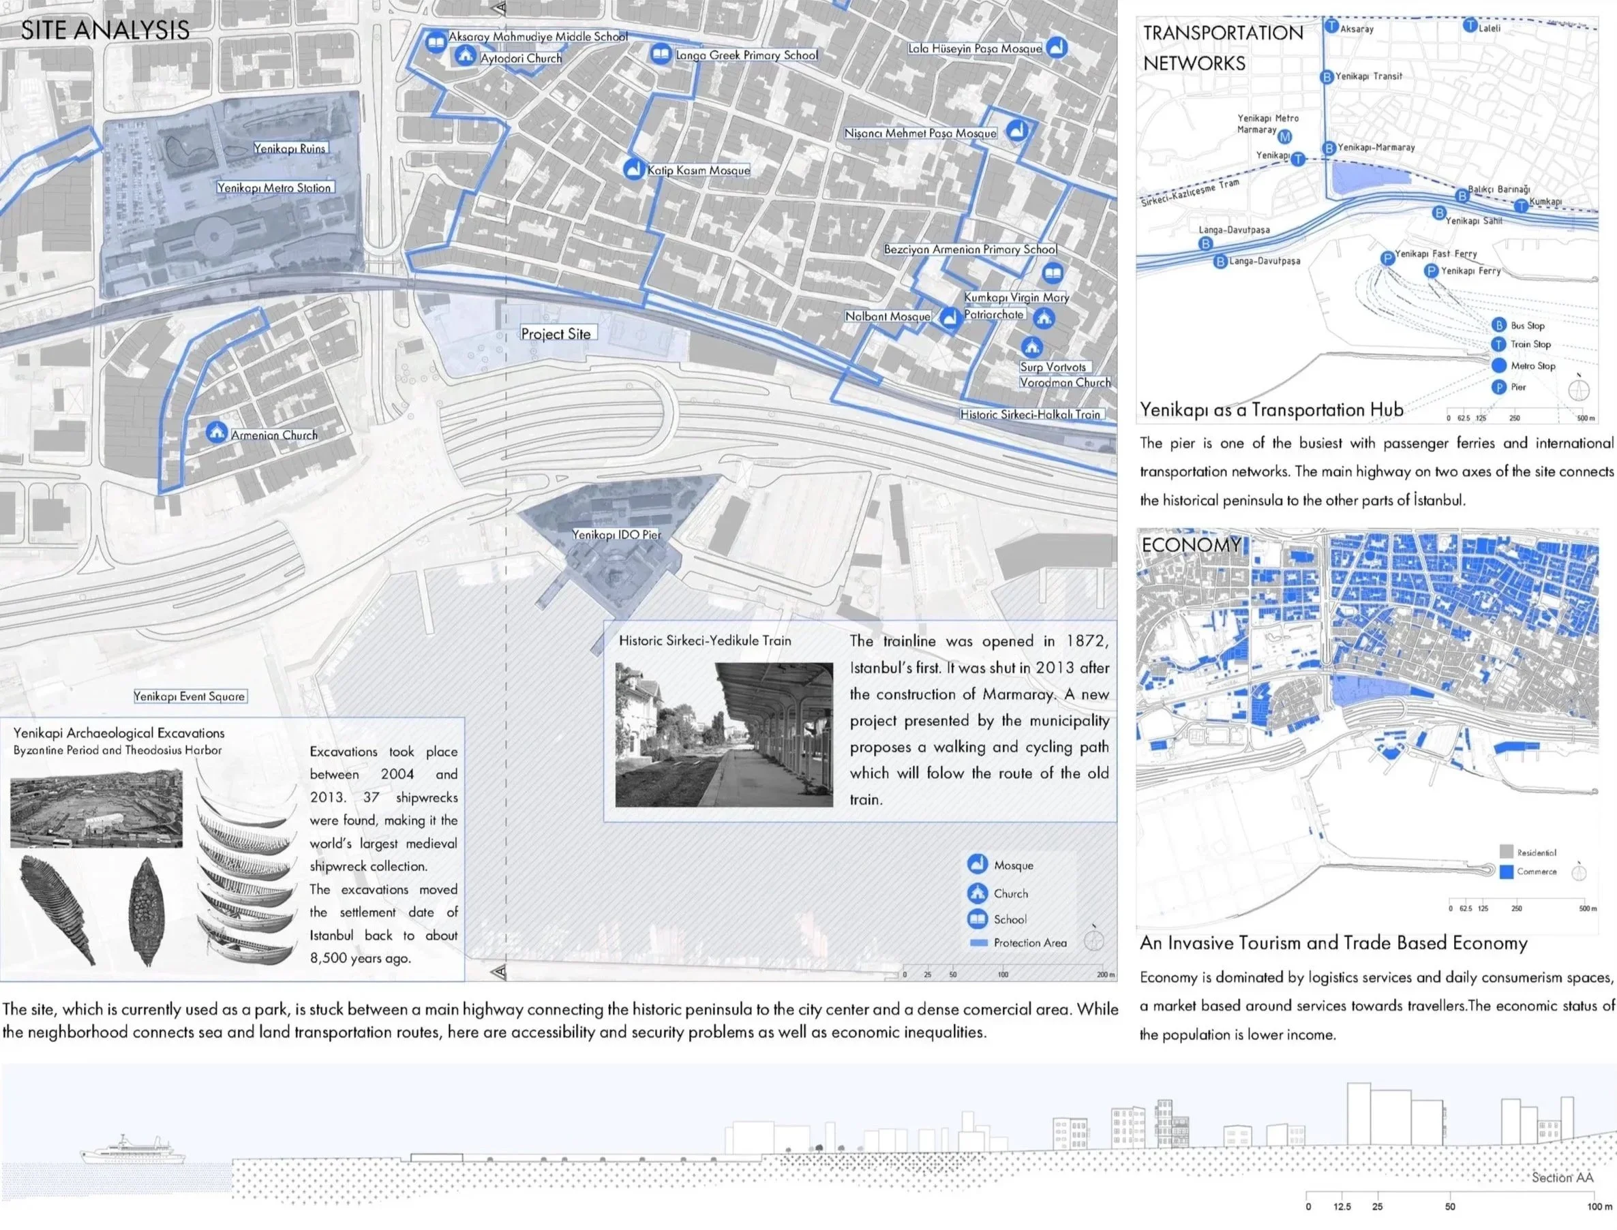Click the historic train station photo
Viewport: 1617px width, 1230px height.
pos(723,735)
